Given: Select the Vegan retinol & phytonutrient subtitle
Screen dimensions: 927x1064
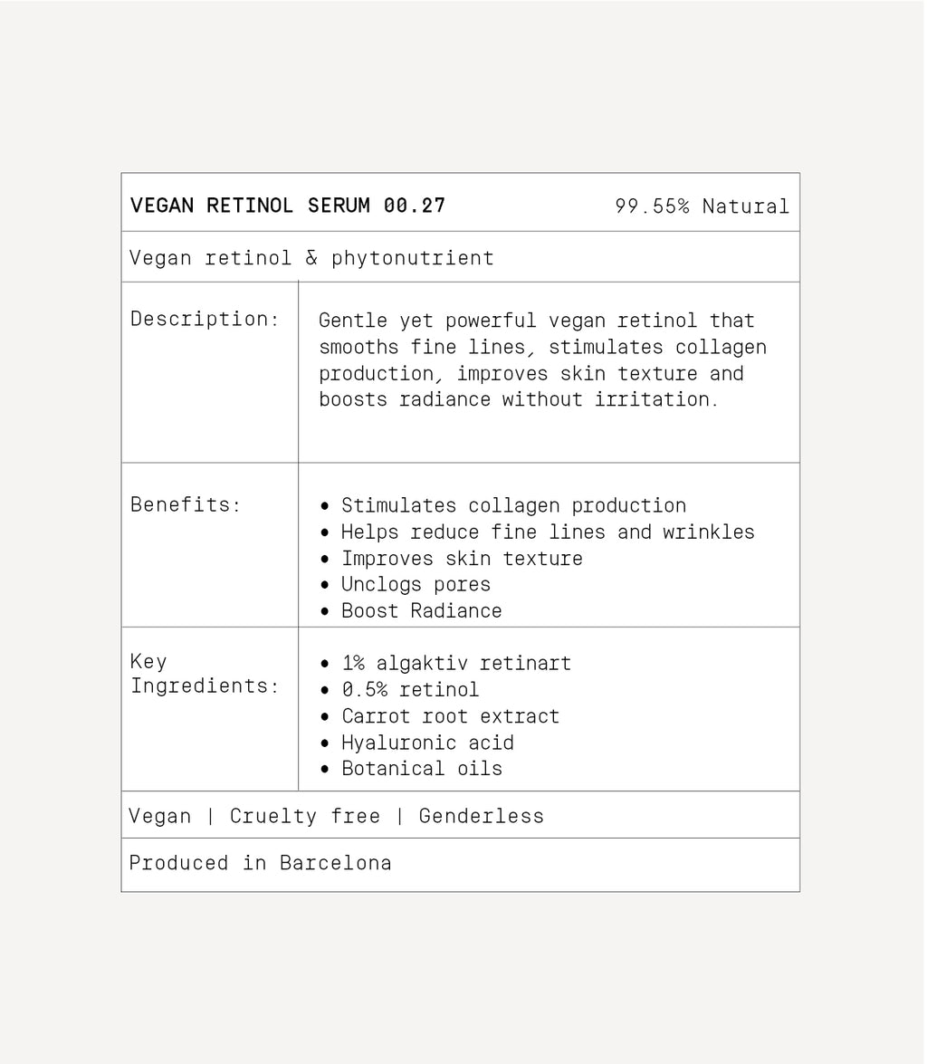Looking at the screenshot, I should click(x=311, y=258).
